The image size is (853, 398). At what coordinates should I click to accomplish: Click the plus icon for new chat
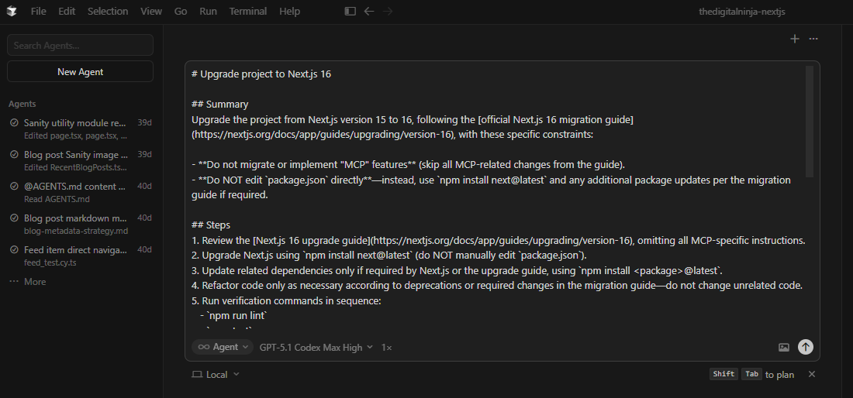pos(795,39)
